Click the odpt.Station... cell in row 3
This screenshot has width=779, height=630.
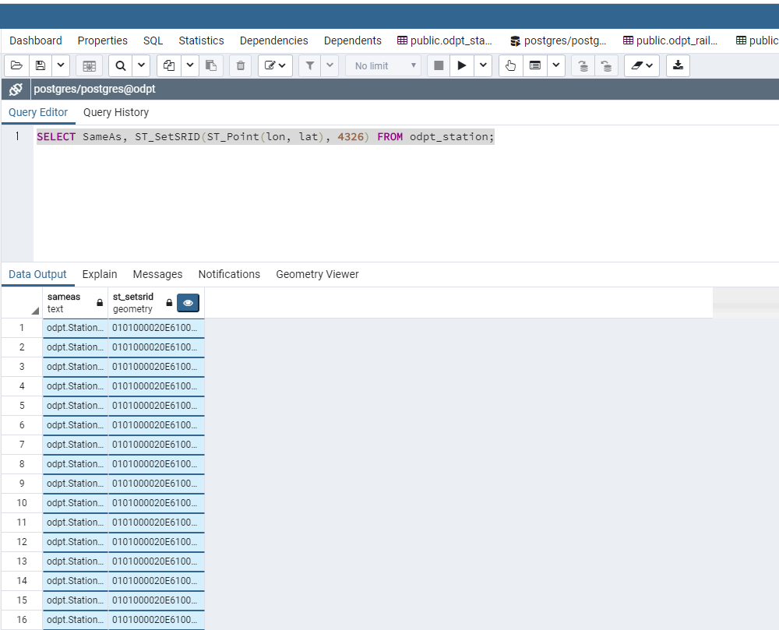76,367
